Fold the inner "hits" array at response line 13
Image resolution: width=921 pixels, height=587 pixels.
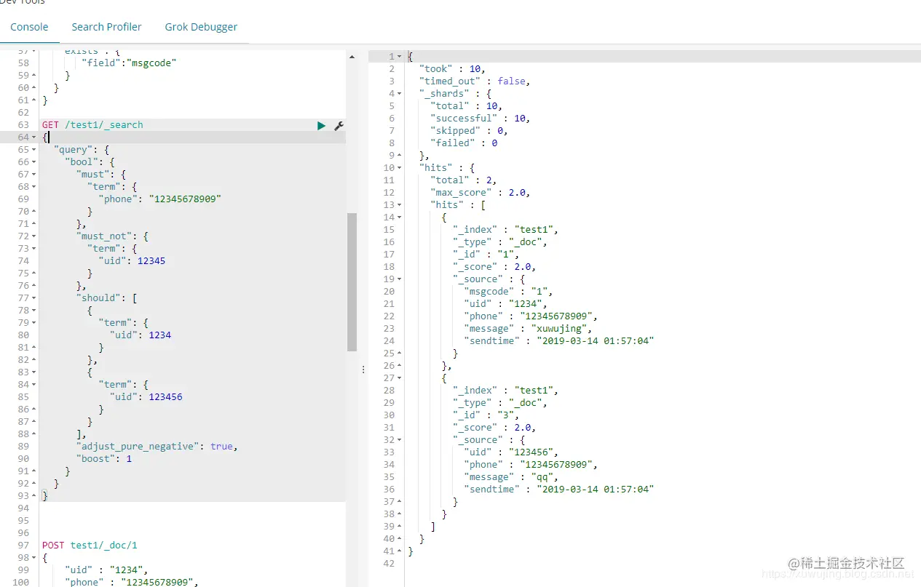[x=400, y=205]
